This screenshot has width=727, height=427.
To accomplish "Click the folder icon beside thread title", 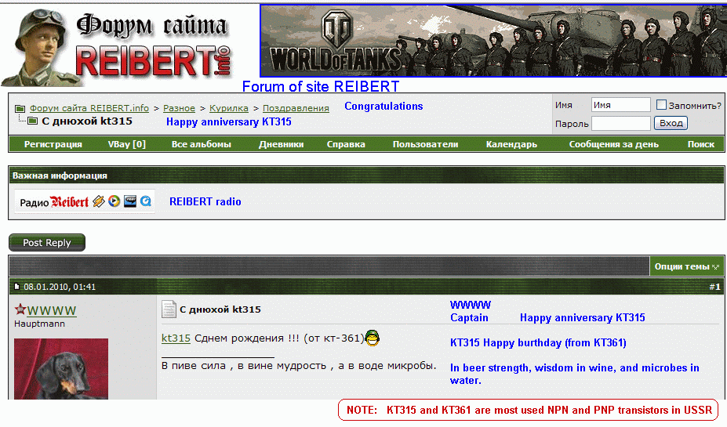I will pyautogui.click(x=32, y=121).
